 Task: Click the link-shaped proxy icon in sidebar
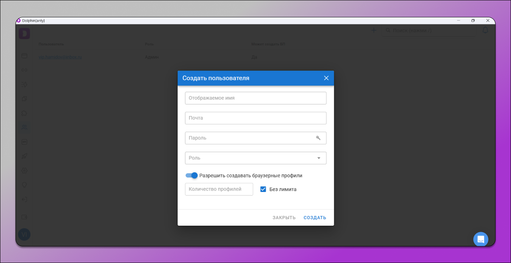click(x=24, y=70)
